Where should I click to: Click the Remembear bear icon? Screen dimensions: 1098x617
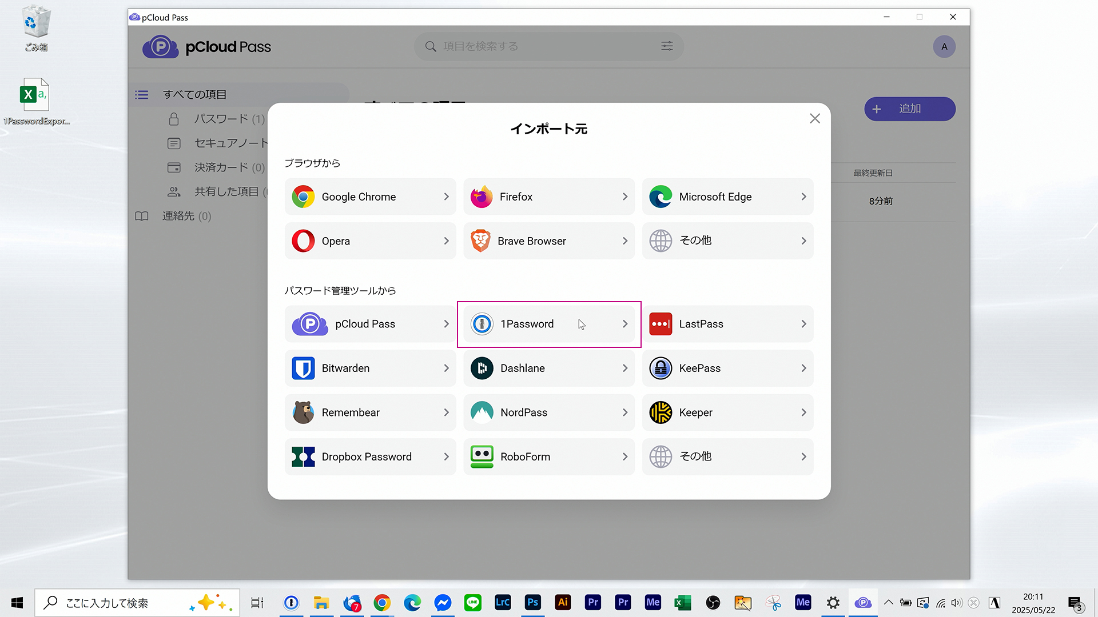[303, 412]
